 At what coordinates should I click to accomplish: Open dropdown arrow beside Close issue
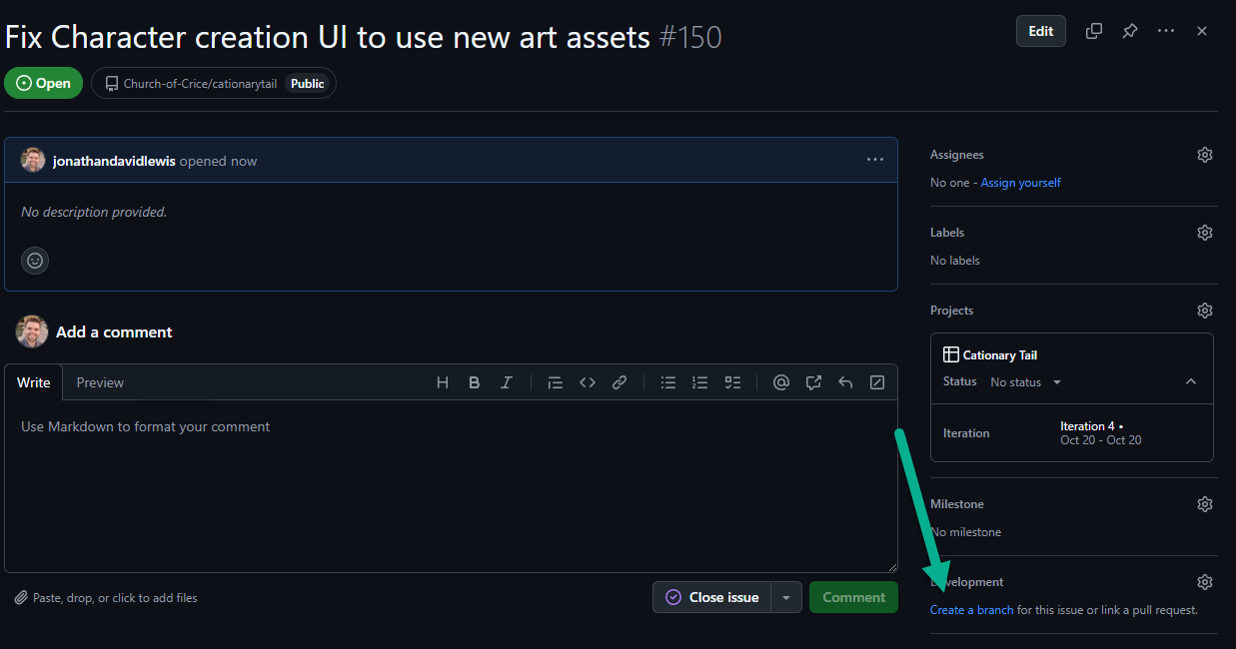point(786,597)
